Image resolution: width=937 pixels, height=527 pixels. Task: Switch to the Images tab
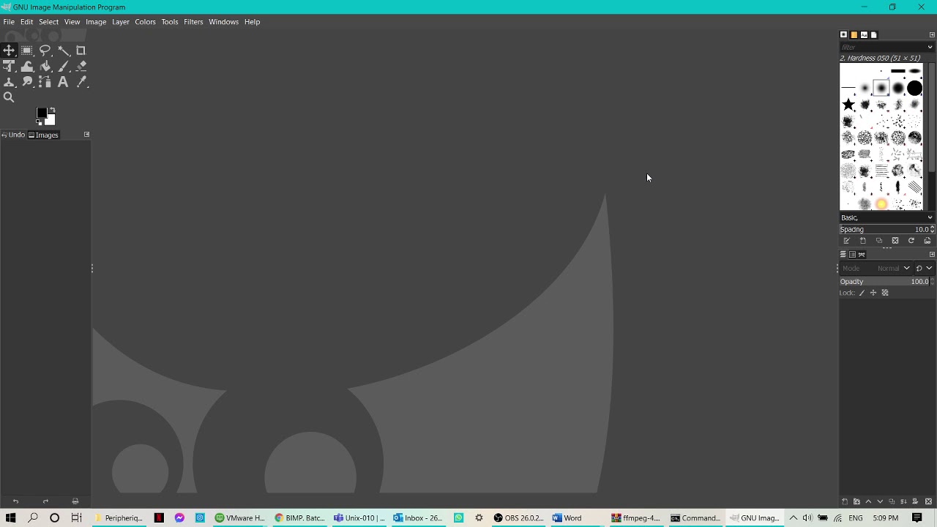(x=43, y=135)
